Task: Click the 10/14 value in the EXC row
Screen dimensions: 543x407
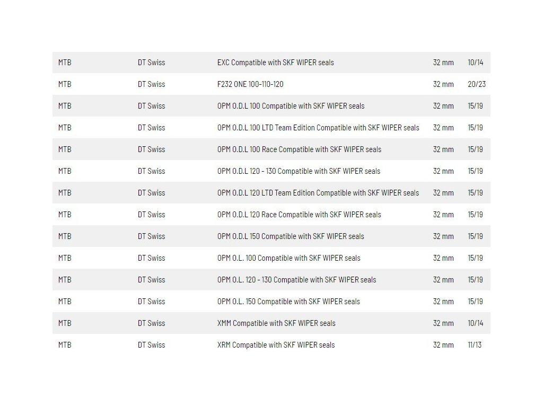Action: click(475, 63)
